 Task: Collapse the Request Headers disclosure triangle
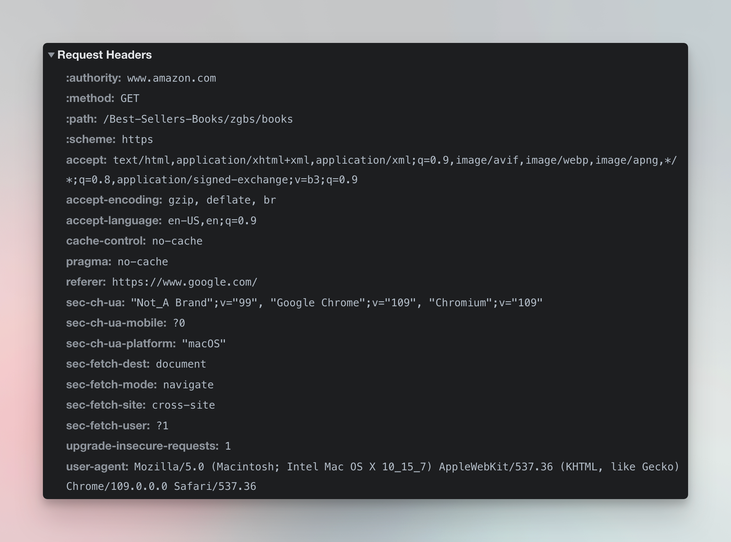51,55
